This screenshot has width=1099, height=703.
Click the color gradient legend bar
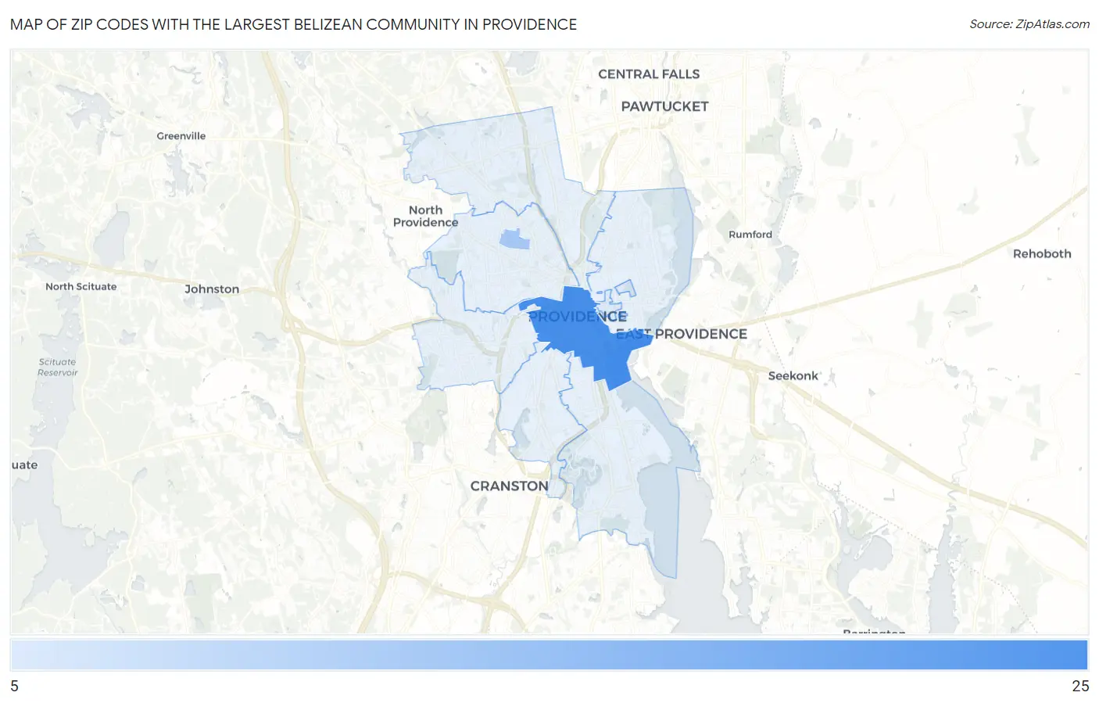pos(549,655)
